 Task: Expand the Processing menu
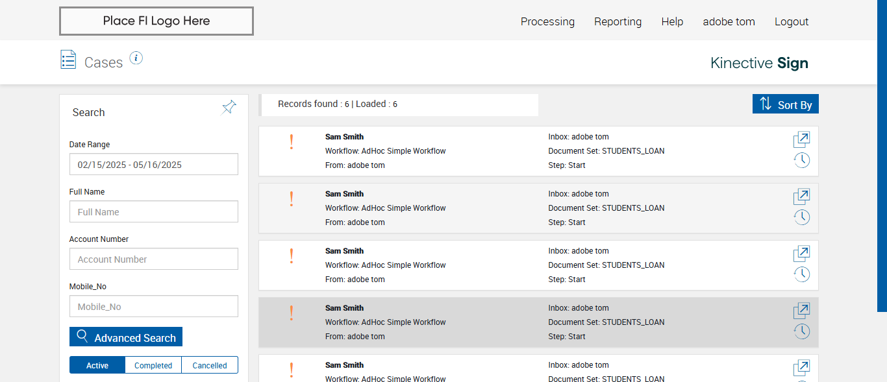pos(547,21)
